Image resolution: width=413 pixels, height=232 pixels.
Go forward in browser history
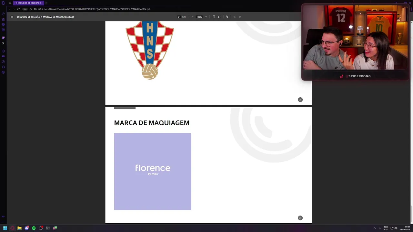14,9
